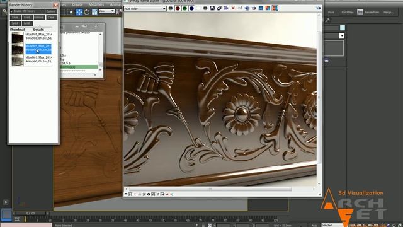Viewport: 403px width, 227px height.
Task: Click the window/crossing selection icon
Action: [71, 12]
